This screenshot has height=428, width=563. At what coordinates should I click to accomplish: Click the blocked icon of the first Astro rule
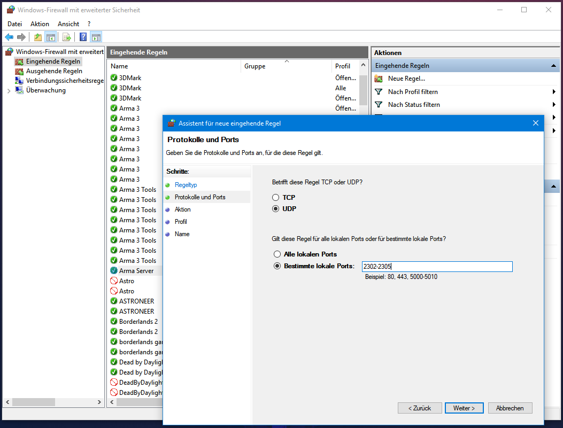(114, 281)
